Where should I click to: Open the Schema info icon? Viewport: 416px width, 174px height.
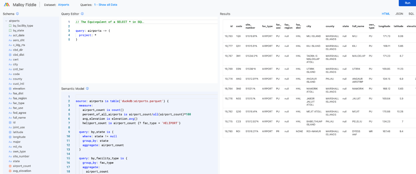pos(18,14)
